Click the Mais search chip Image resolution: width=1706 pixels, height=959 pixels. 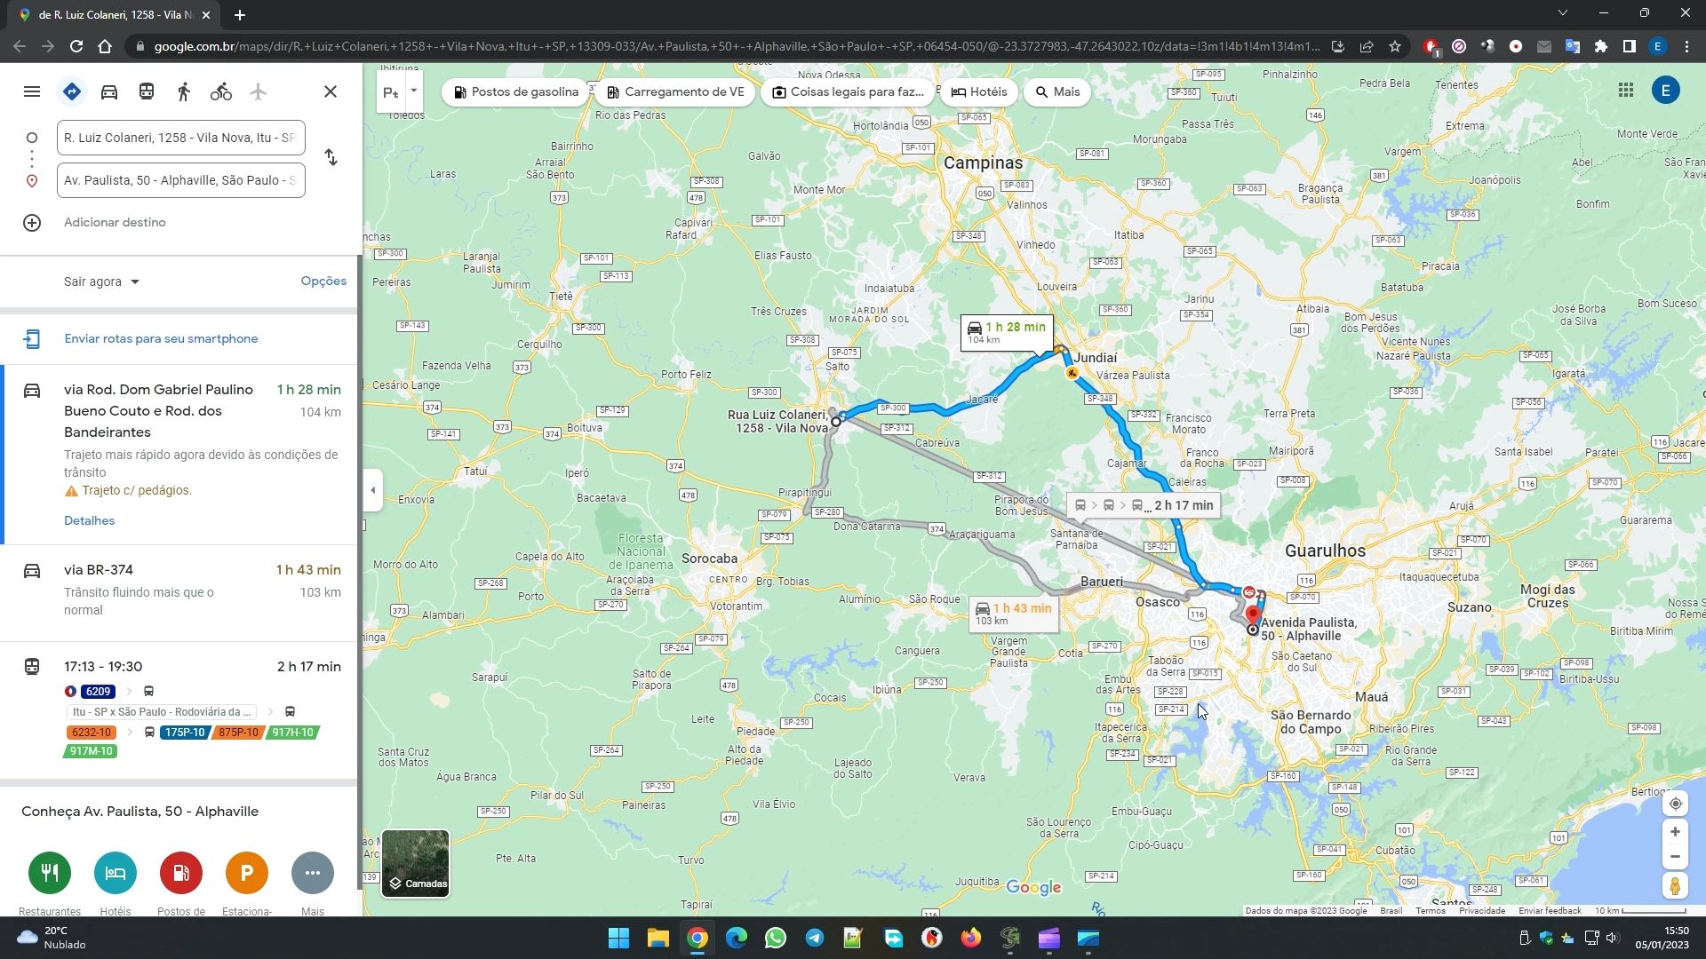(x=1057, y=91)
